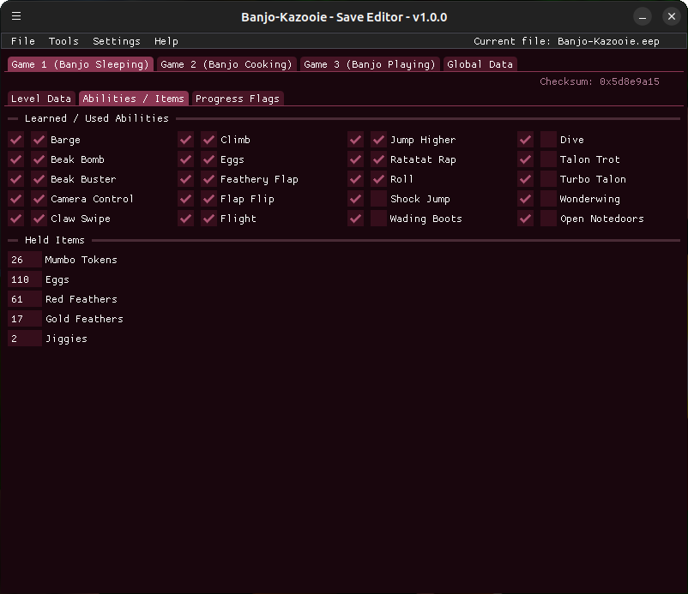Toggle Used checkbox for Roll
Image resolution: width=688 pixels, height=594 pixels.
coord(378,179)
